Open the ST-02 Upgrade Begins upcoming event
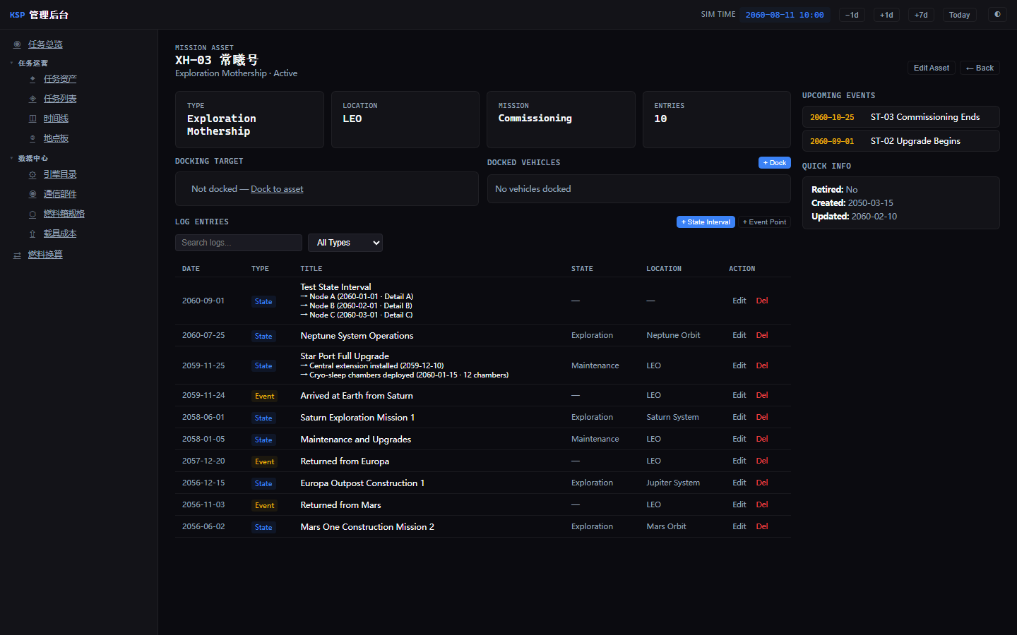Viewport: 1017px width, 635px height. coord(900,141)
